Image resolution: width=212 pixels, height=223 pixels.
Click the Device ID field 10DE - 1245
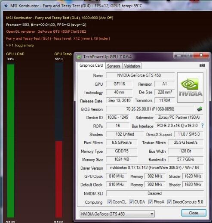click(118, 118)
